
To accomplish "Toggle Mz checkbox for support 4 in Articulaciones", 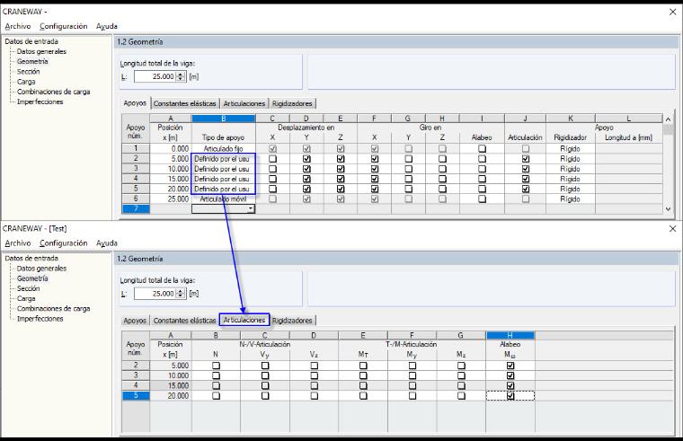I will pyautogui.click(x=461, y=385).
